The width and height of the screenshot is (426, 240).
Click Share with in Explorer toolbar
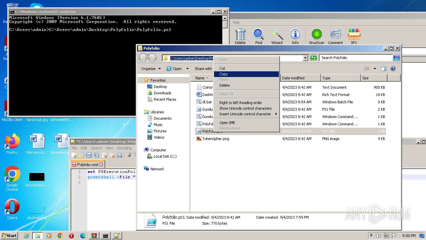tap(203, 69)
